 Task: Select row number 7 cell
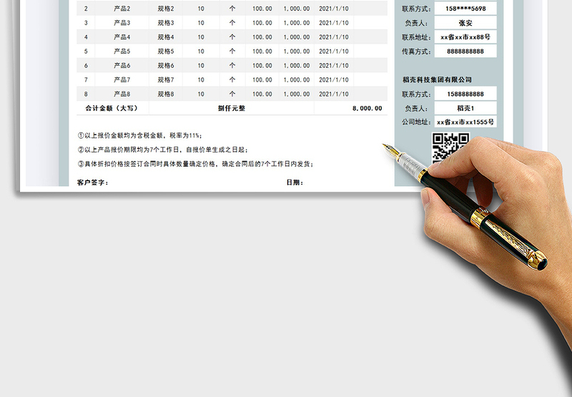(x=86, y=79)
